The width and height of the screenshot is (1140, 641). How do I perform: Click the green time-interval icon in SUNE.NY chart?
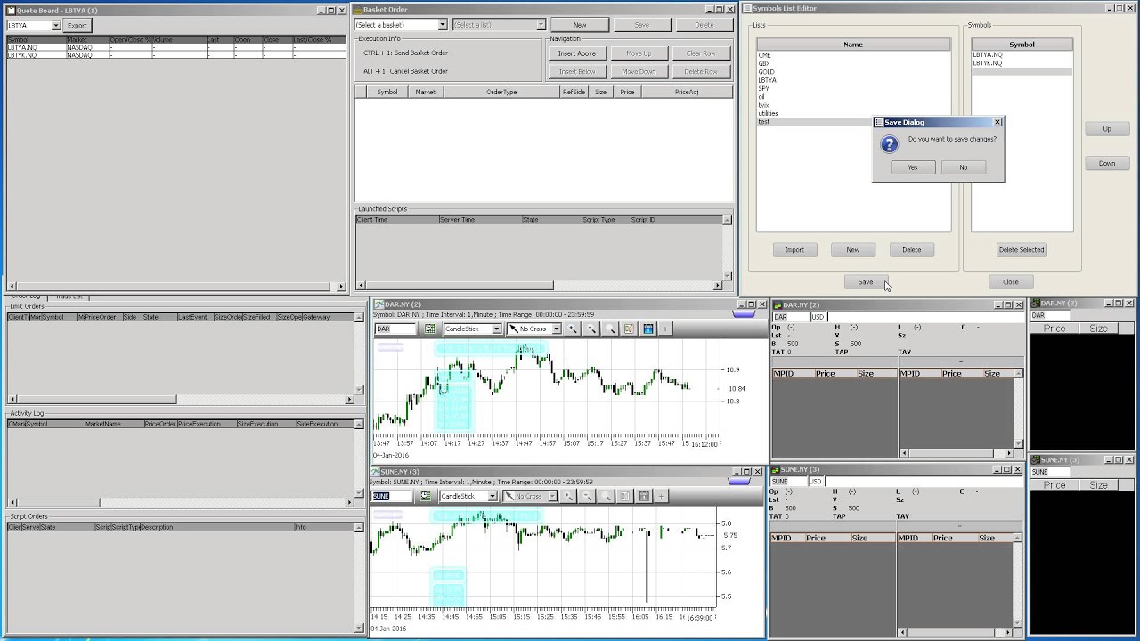426,496
